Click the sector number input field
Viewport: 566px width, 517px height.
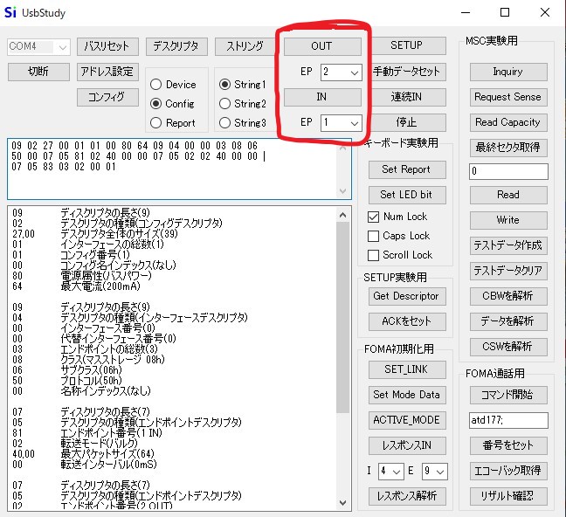click(507, 171)
